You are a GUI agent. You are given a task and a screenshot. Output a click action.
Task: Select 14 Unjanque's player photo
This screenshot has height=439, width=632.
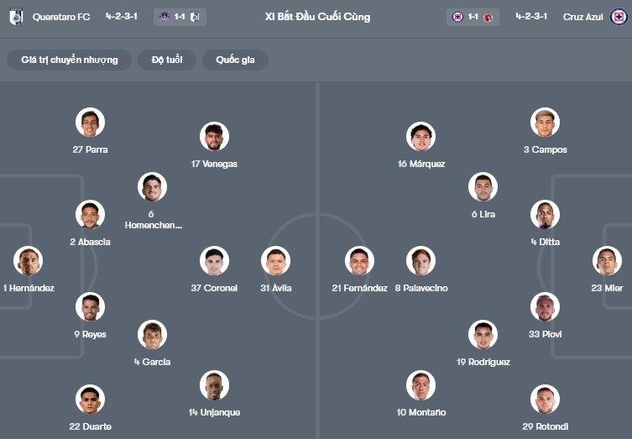(214, 385)
